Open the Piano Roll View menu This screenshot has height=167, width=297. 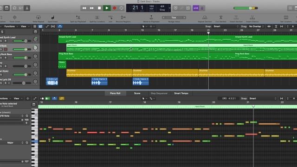(18, 98)
